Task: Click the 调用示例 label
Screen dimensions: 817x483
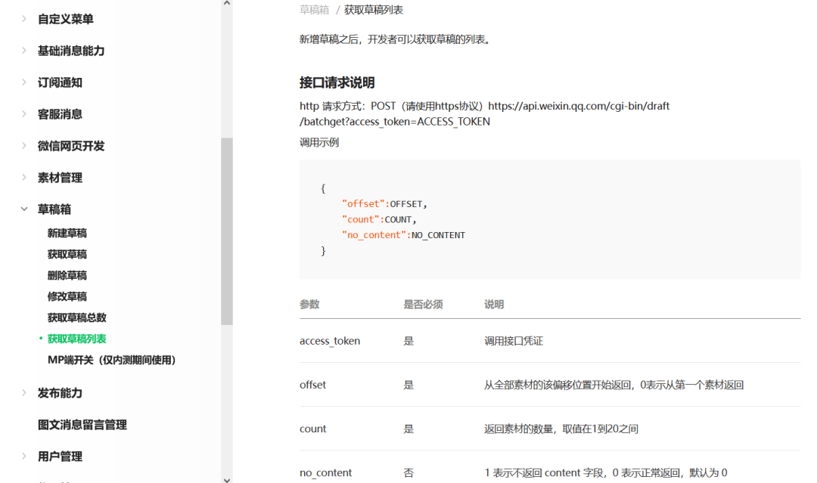Action: [x=319, y=143]
